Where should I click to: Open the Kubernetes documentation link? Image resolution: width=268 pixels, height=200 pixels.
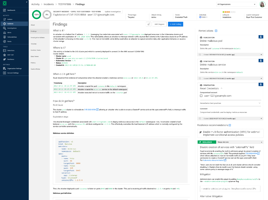click(x=213, y=160)
